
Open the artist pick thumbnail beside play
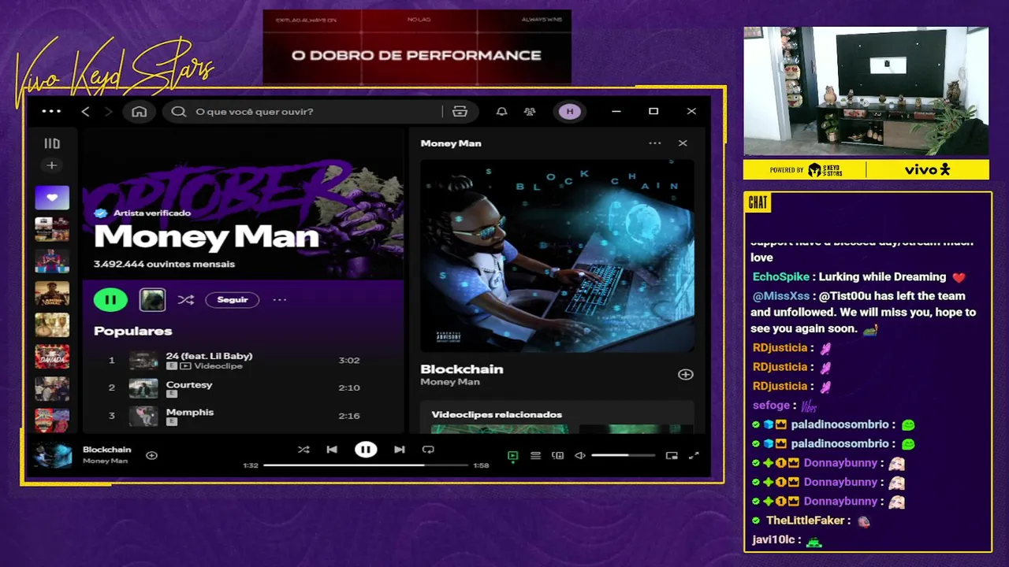(x=152, y=299)
